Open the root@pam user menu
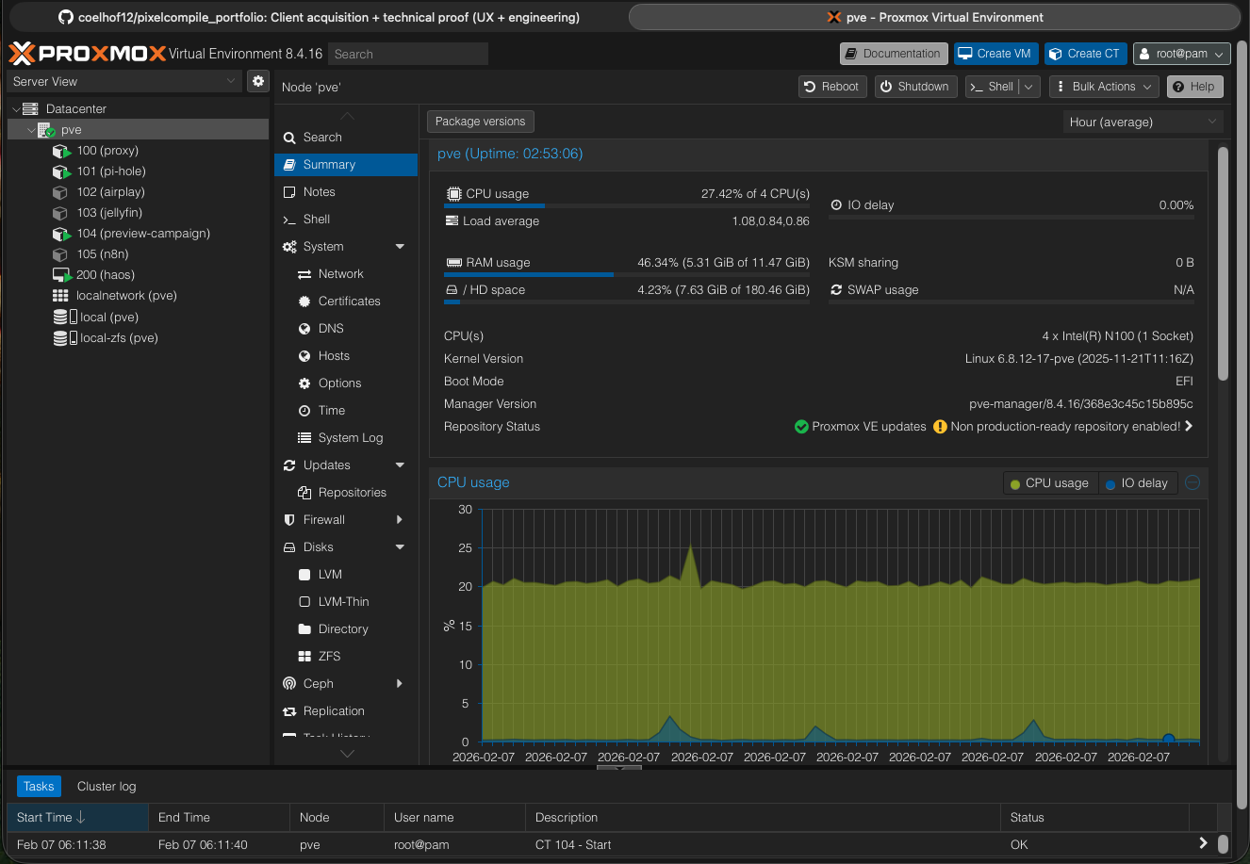The image size is (1250, 864). (x=1182, y=54)
